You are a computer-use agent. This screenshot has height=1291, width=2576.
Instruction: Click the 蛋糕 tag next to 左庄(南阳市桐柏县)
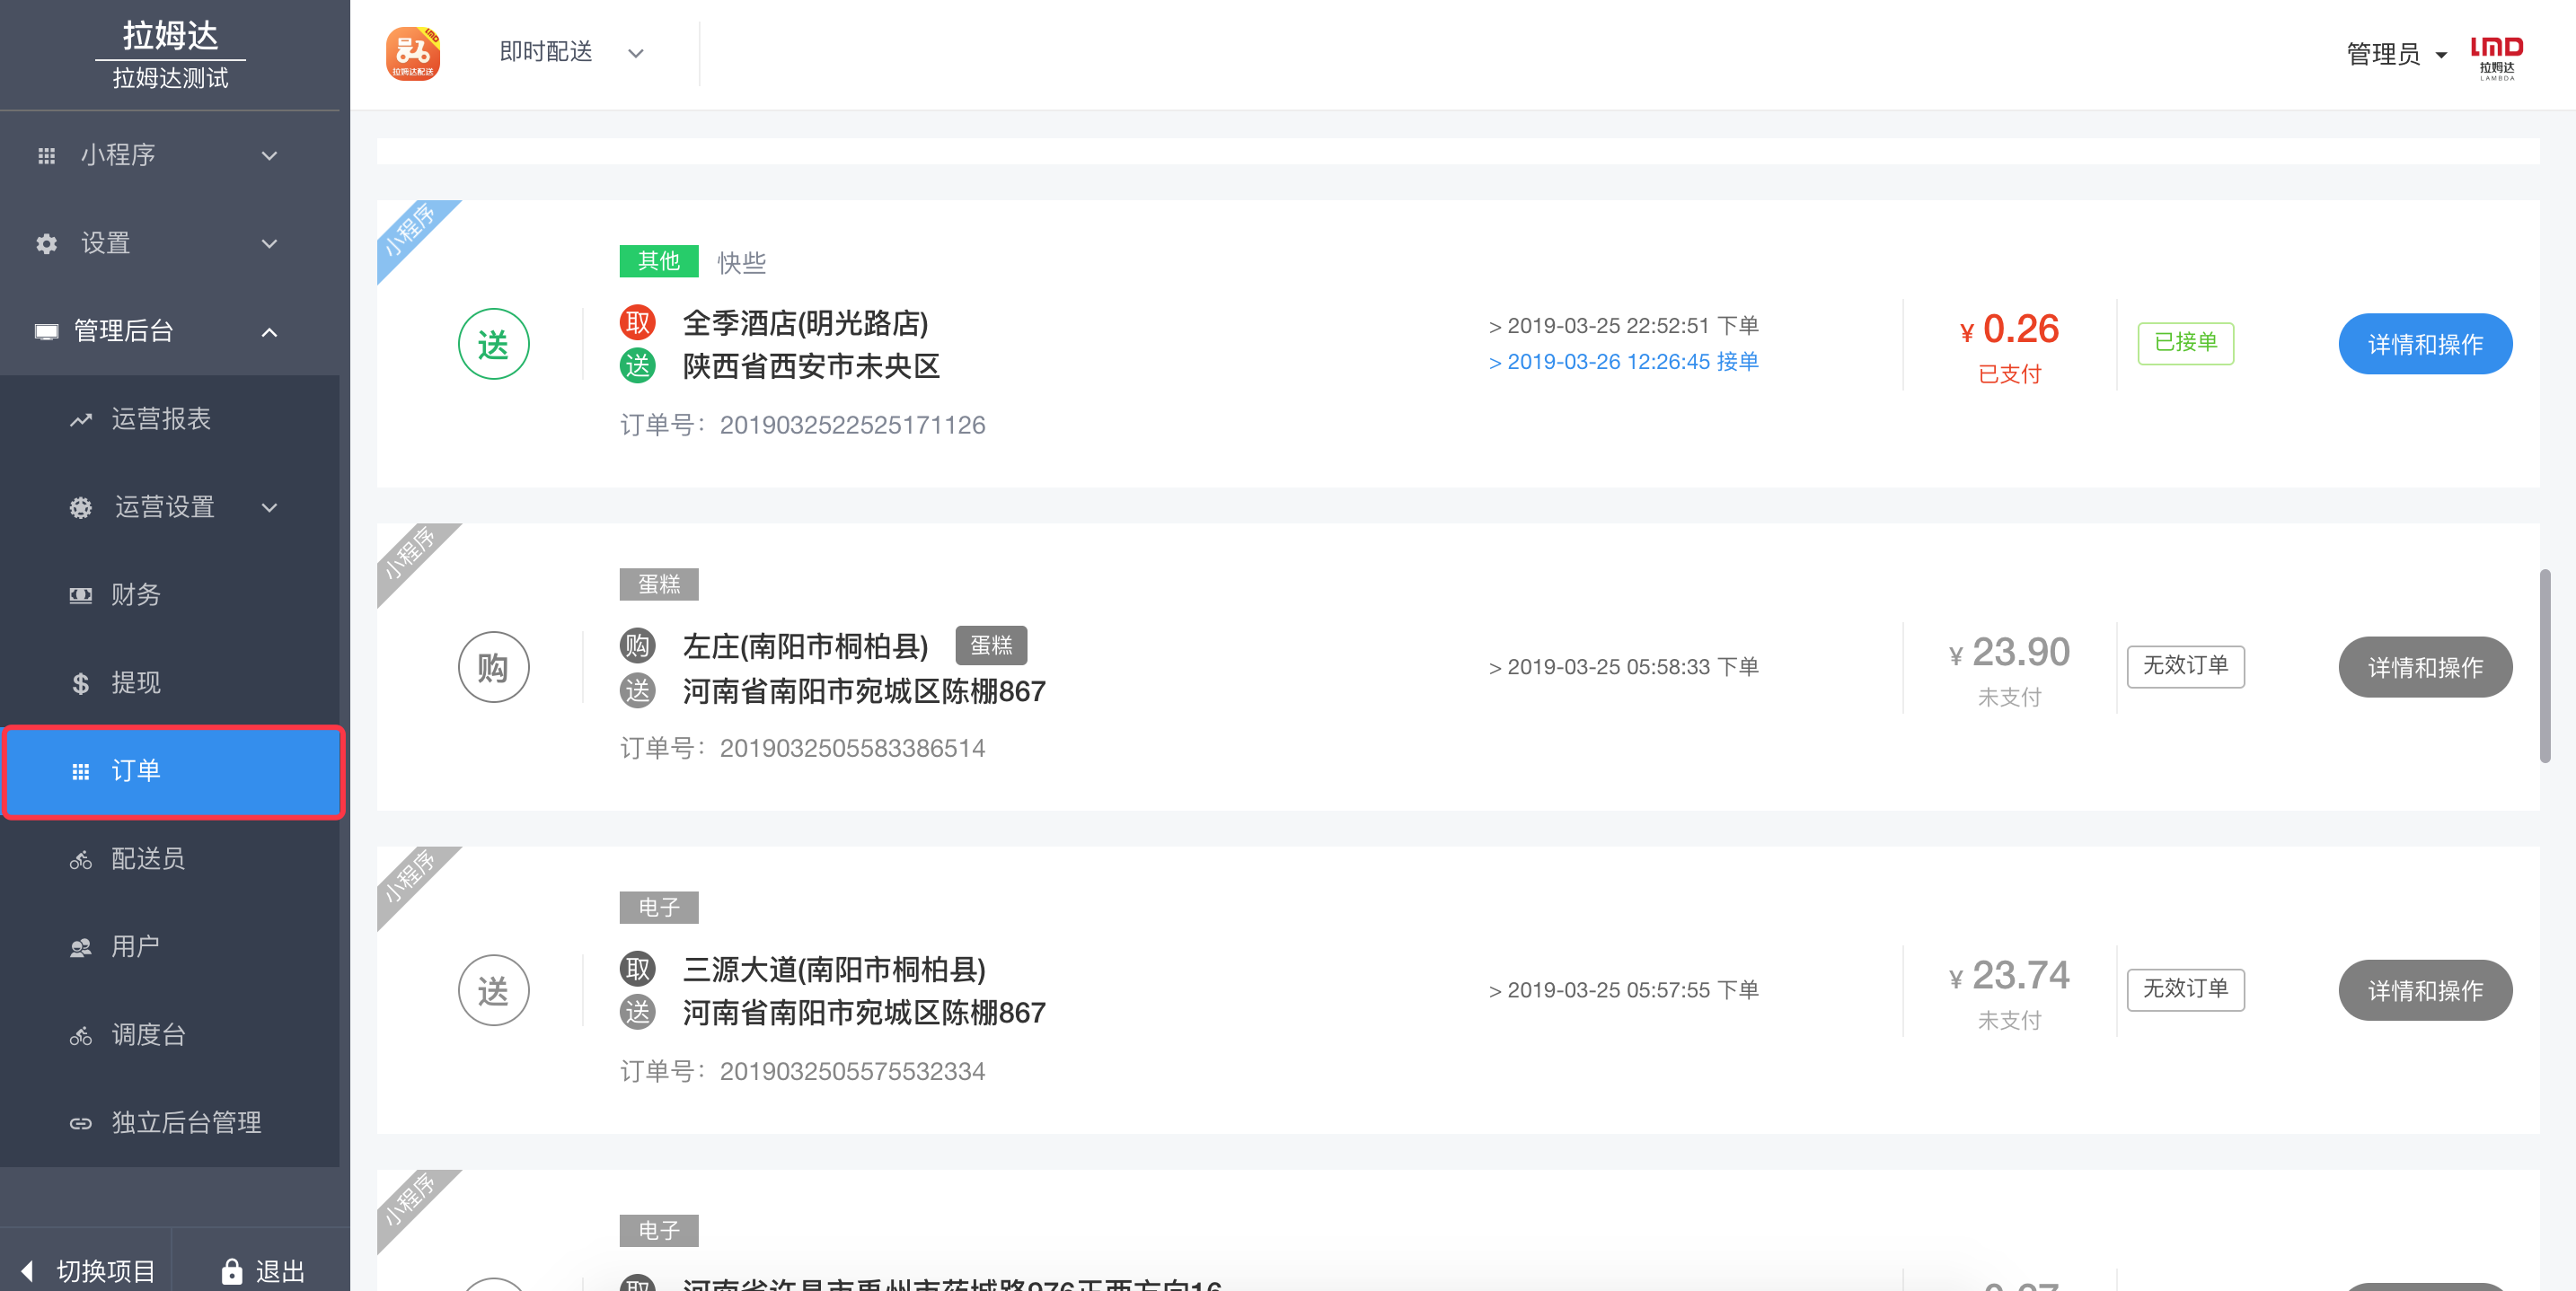tap(991, 645)
